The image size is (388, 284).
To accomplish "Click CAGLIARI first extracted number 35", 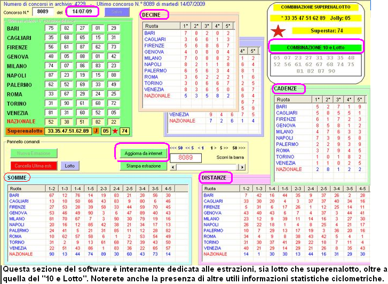I will tap(51, 37).
